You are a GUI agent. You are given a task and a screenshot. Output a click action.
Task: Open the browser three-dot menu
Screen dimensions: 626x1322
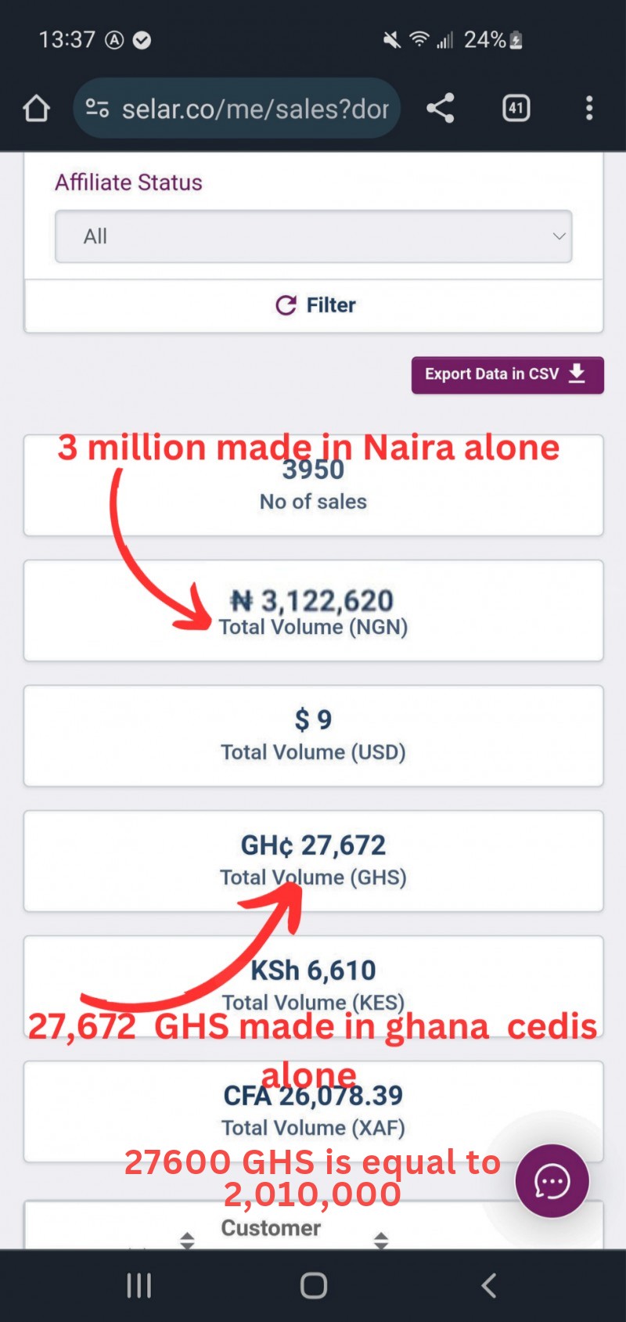point(589,108)
